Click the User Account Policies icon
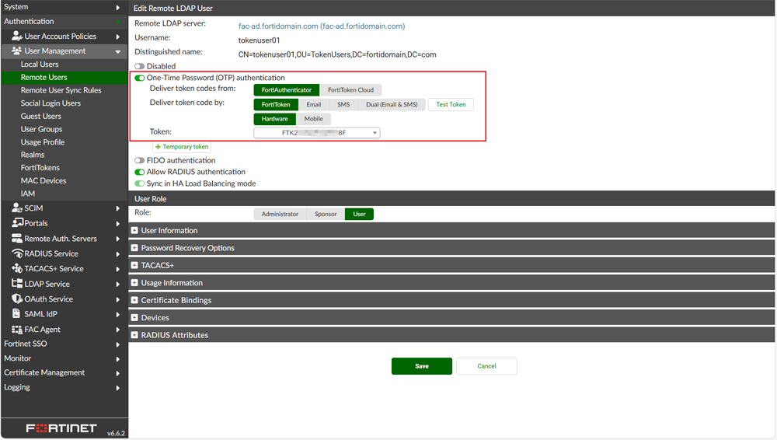Viewport: 777px width, 440px height. 16,37
